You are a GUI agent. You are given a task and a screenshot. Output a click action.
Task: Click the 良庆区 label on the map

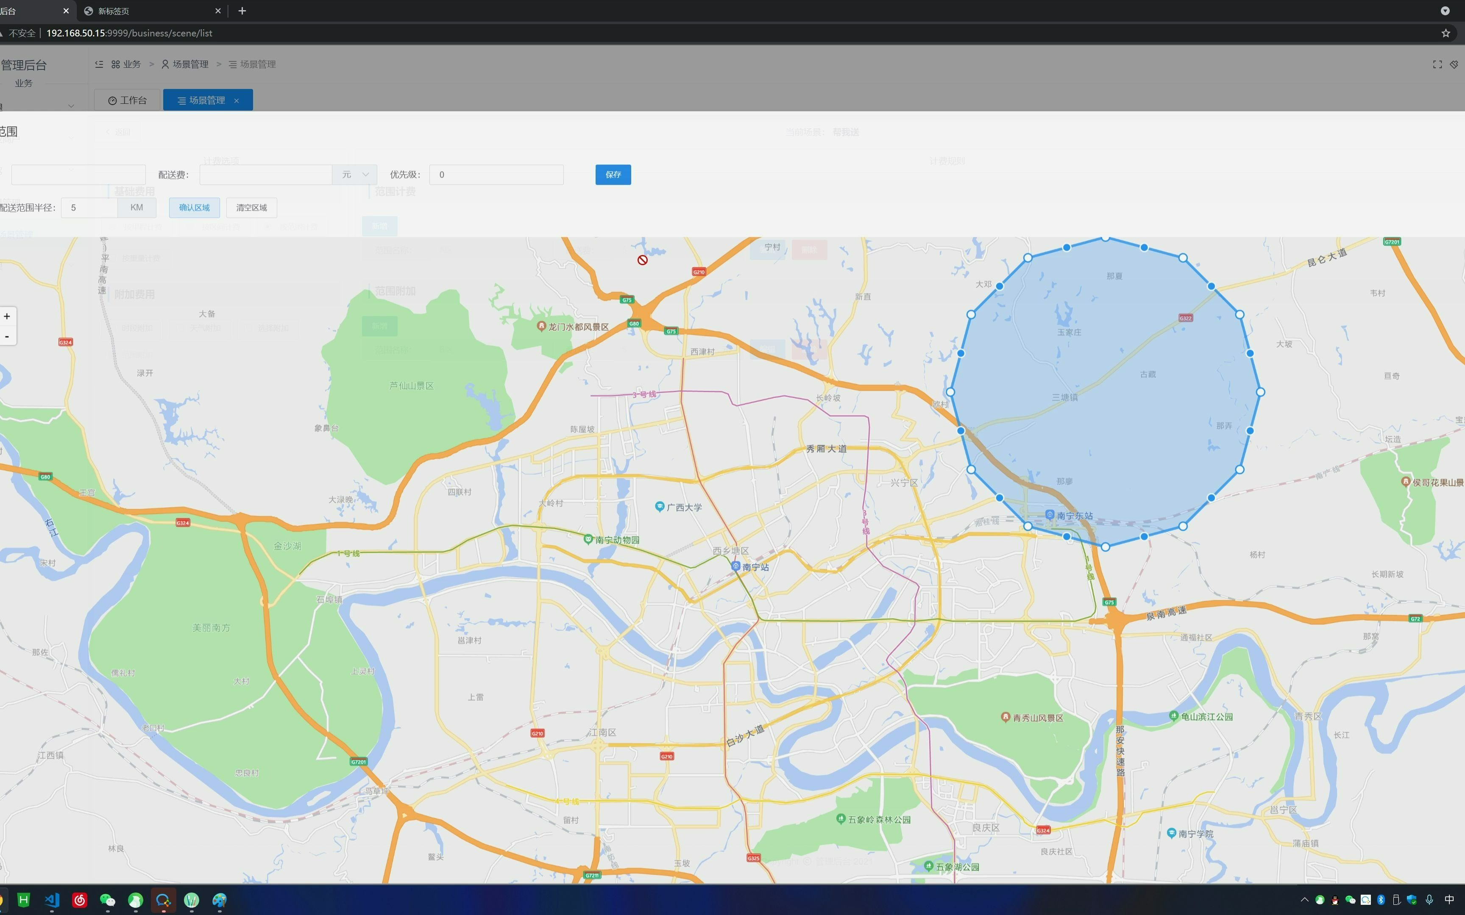coord(986,827)
